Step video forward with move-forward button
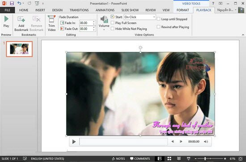Image resolution: width=246 pixels, height=162 pixels. pyautogui.click(x=181, y=141)
